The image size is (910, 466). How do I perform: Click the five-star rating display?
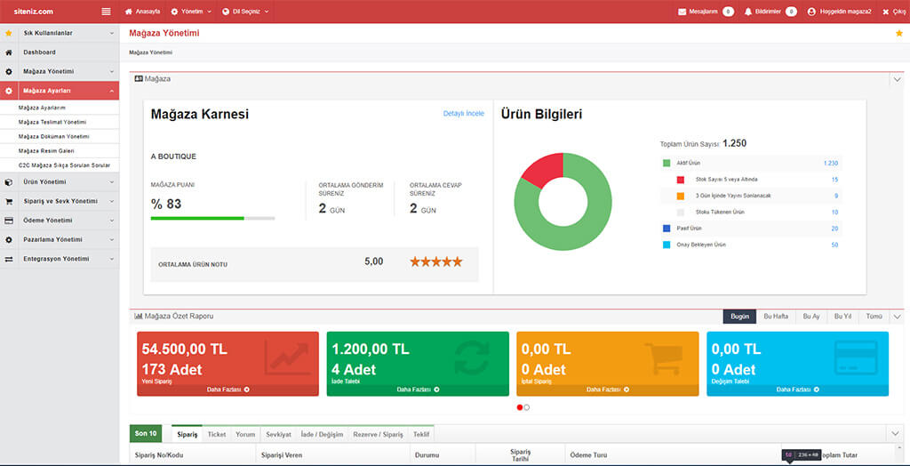436,261
